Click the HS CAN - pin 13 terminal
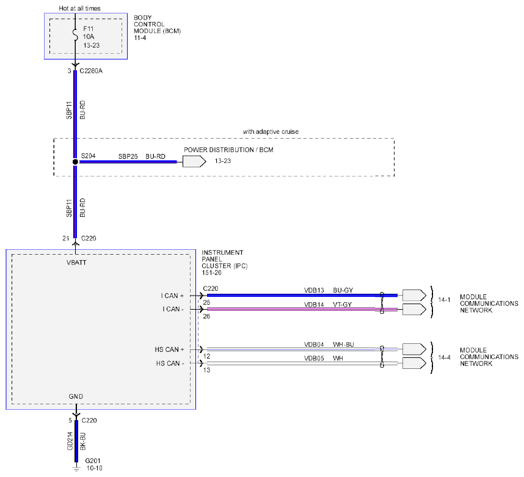 tap(201, 363)
